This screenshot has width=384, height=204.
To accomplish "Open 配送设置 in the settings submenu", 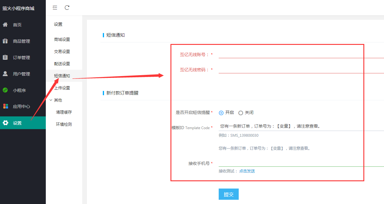I will (64, 64).
